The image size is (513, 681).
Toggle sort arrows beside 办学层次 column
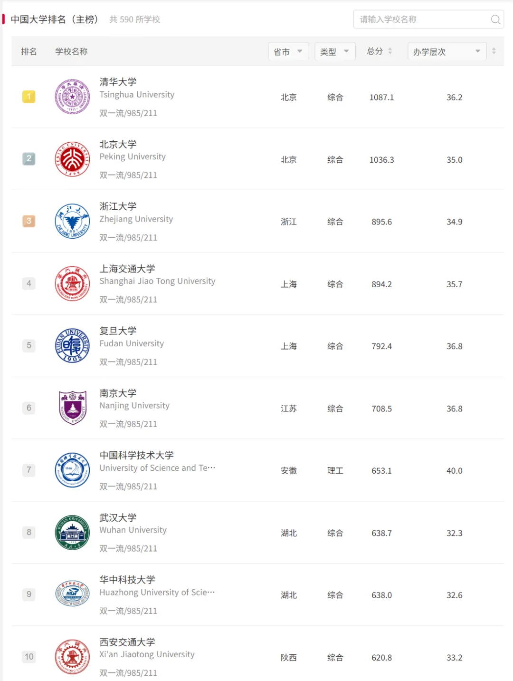click(494, 51)
